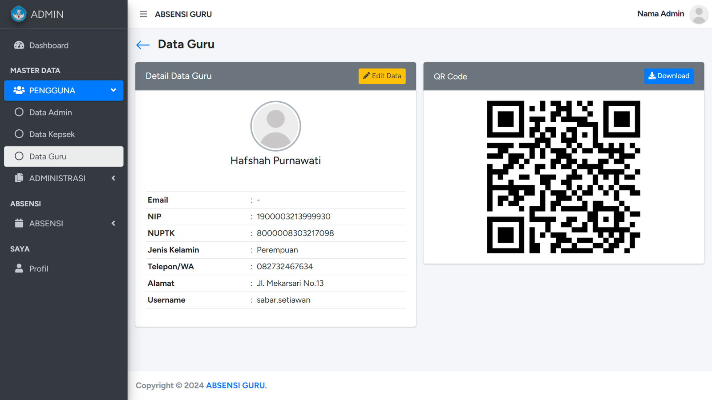Select the Data Kepsek circle marker
Viewport: 712px width, 400px height.
coord(19,134)
